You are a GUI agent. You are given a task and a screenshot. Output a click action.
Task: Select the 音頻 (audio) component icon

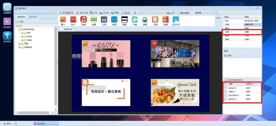tap(83, 20)
